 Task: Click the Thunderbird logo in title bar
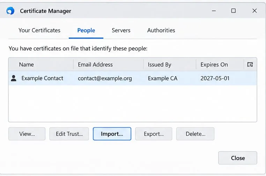point(10,11)
